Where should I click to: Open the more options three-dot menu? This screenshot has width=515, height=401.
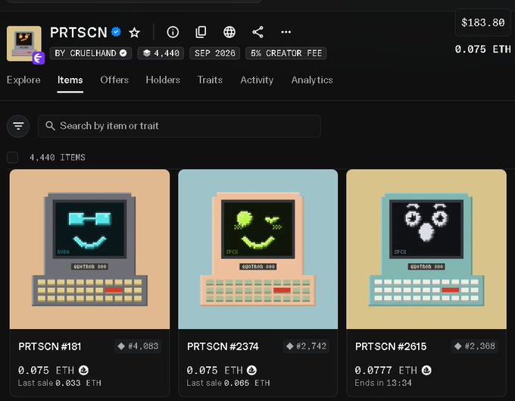click(286, 32)
